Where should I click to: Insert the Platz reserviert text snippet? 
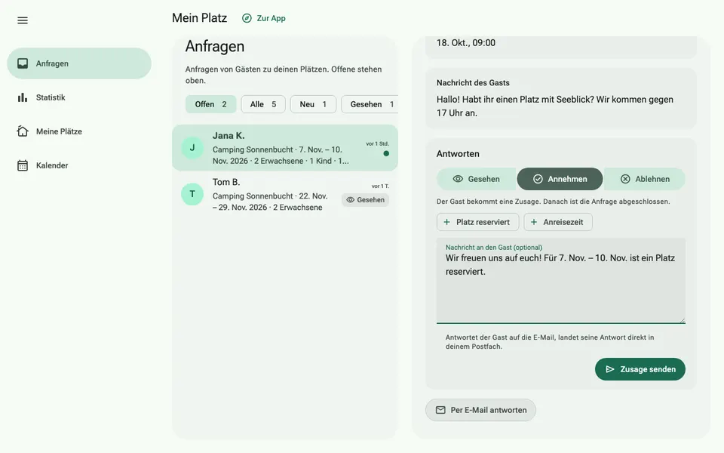478,222
